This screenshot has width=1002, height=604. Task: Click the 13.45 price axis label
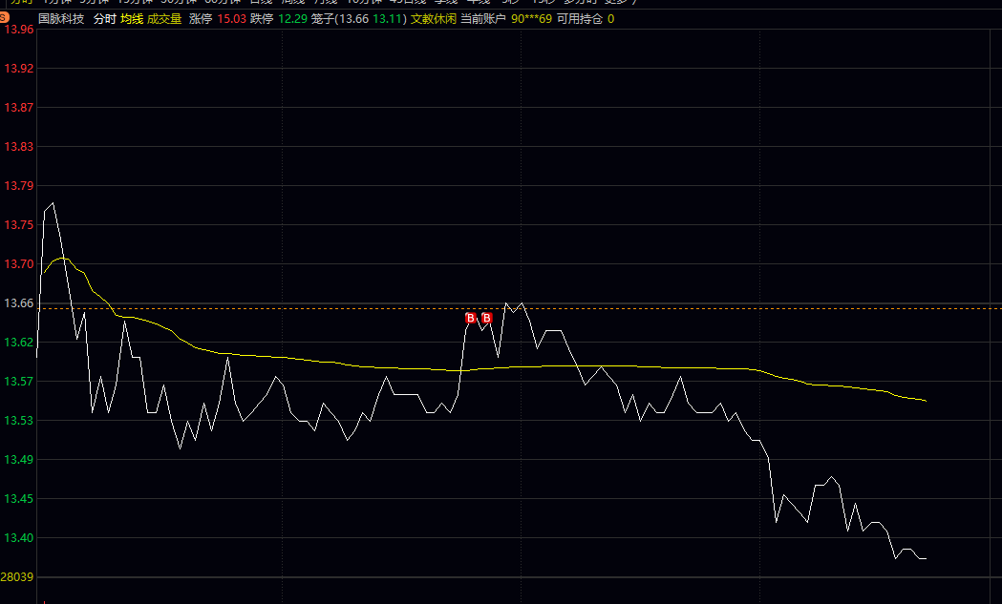coord(18,499)
